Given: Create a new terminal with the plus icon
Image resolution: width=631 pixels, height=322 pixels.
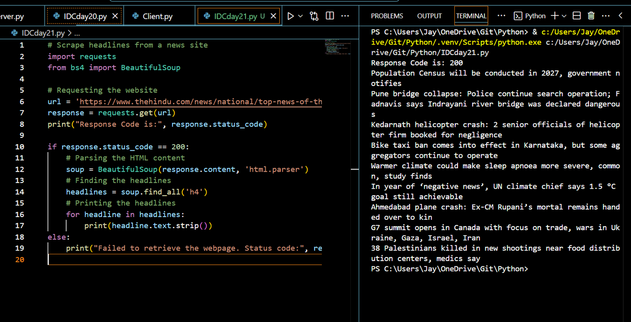Looking at the screenshot, I should [x=555, y=16].
